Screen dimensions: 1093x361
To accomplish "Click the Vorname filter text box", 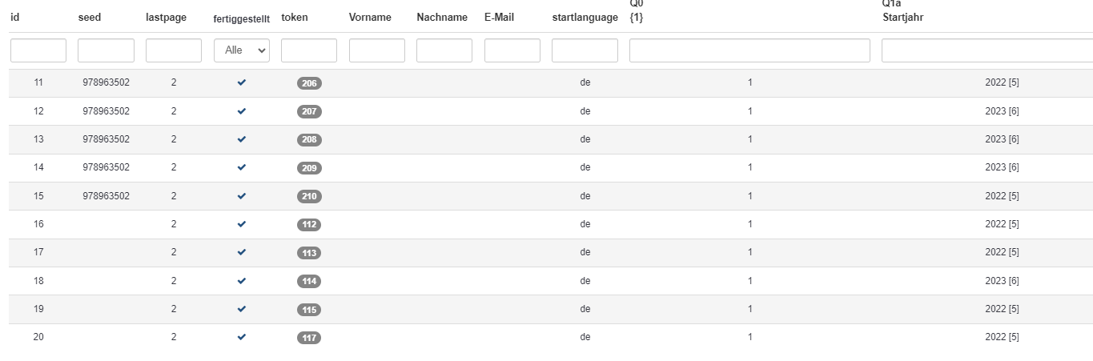I will tap(377, 50).
